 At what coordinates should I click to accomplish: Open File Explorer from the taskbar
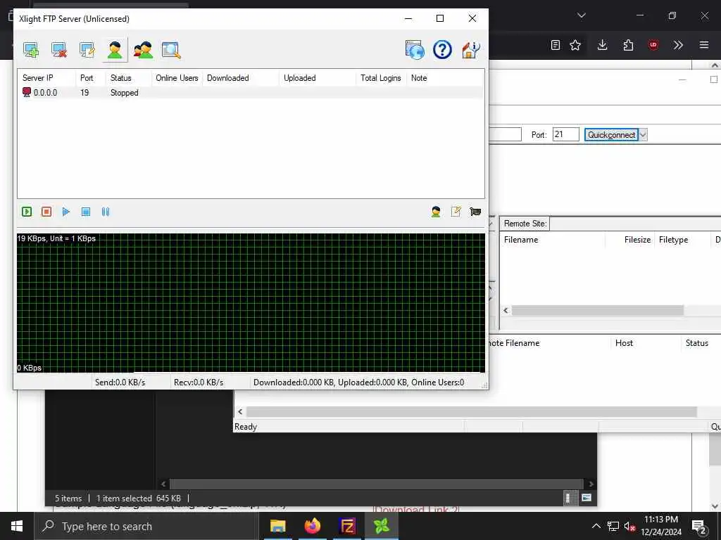tap(277, 526)
